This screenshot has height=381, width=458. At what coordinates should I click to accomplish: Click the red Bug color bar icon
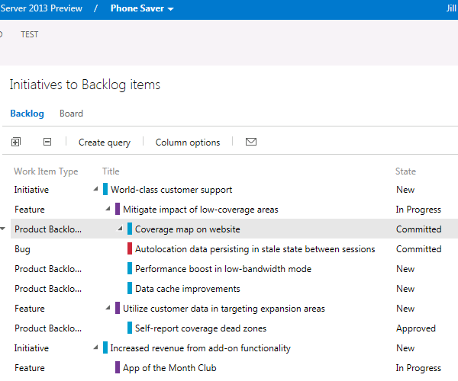pos(130,249)
